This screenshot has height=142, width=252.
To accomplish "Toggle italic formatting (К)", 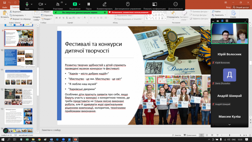I will (60, 18).
